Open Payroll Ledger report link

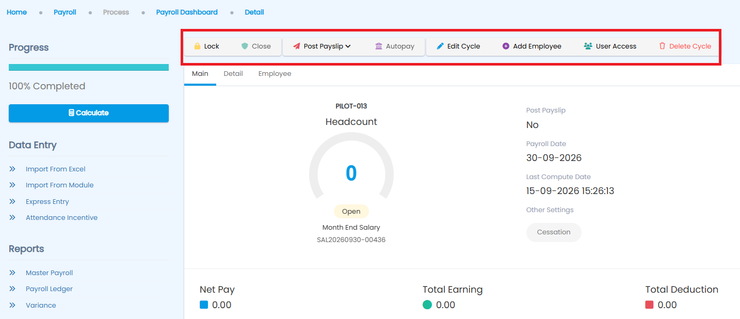point(50,289)
